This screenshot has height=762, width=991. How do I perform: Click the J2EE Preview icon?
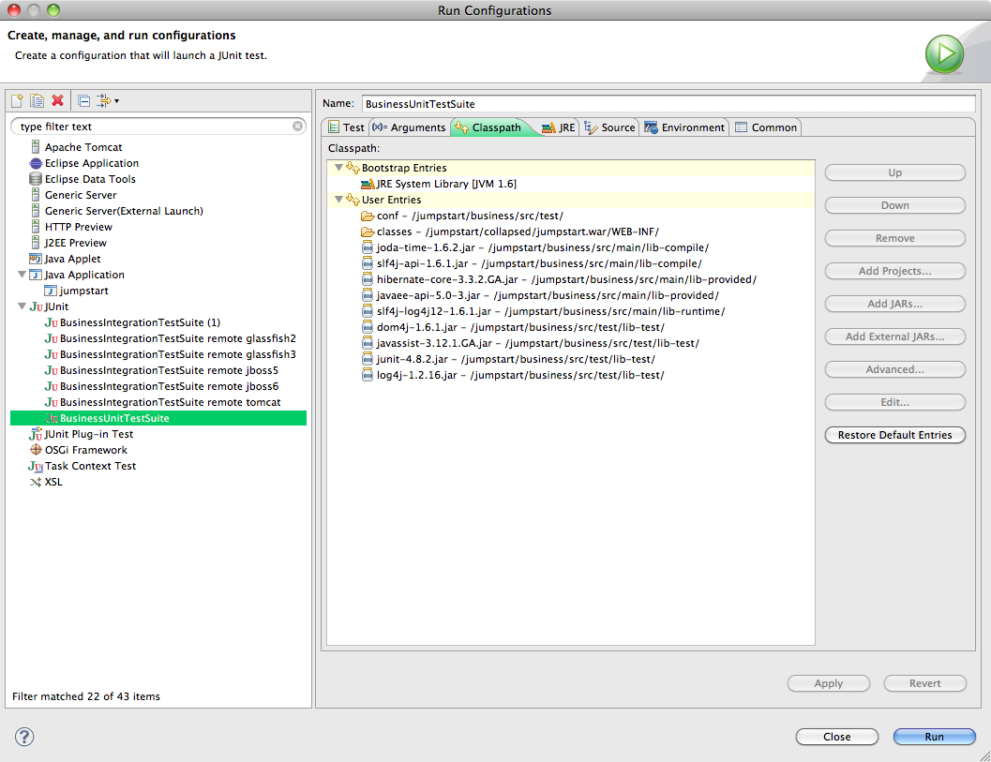point(36,243)
